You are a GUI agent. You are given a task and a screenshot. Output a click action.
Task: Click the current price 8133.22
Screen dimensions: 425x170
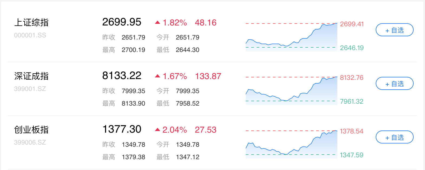(x=122, y=76)
